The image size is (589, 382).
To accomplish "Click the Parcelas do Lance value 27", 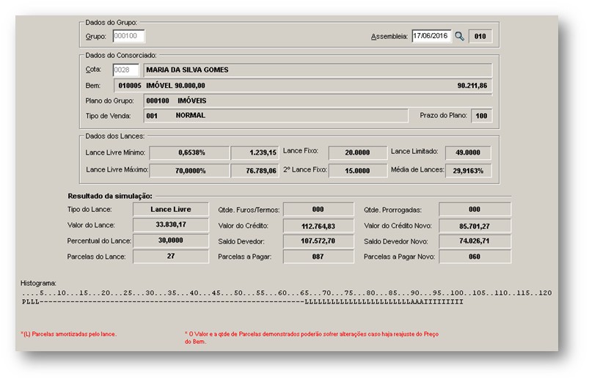I will point(171,256).
